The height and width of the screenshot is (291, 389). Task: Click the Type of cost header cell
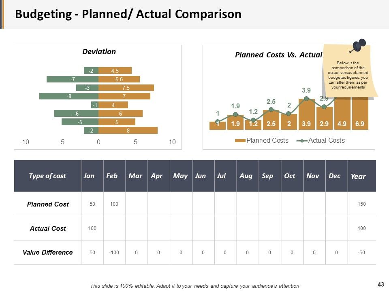[48, 176]
